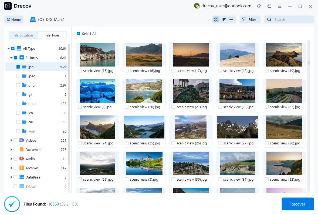Tick the checkbox for scenic view (20).jpg
This screenshot has height=215, width=318.
pyautogui.click(x=127, y=107)
